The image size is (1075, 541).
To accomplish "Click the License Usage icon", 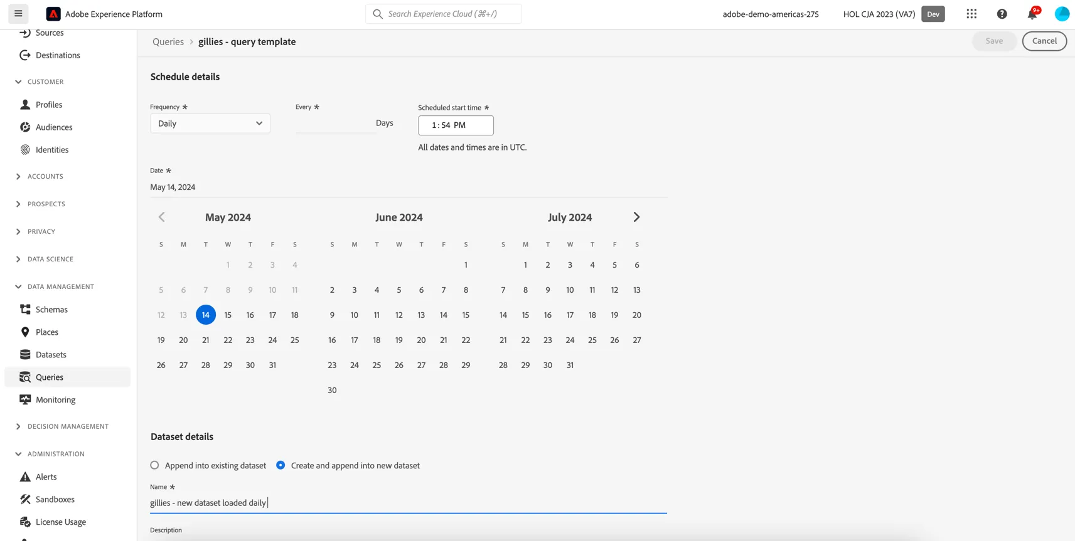I will (25, 522).
